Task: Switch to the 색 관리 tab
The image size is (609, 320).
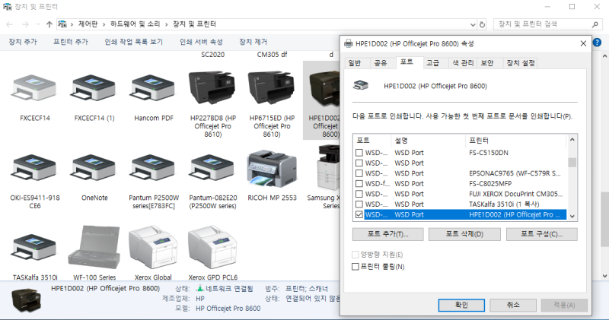Action: click(x=463, y=63)
